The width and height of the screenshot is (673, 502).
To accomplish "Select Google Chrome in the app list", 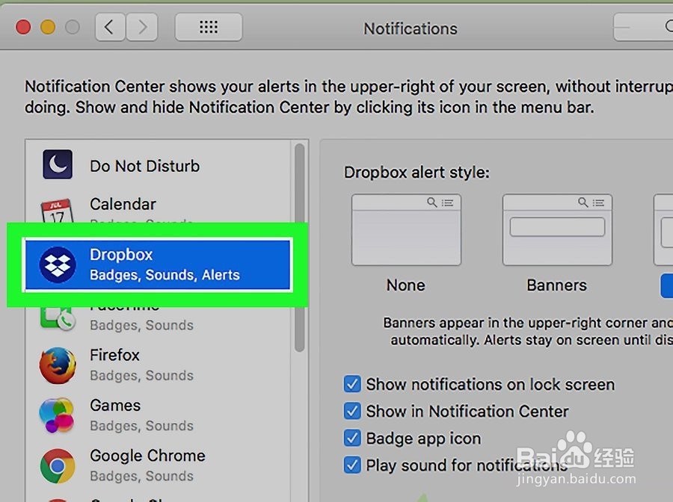I will [x=158, y=465].
